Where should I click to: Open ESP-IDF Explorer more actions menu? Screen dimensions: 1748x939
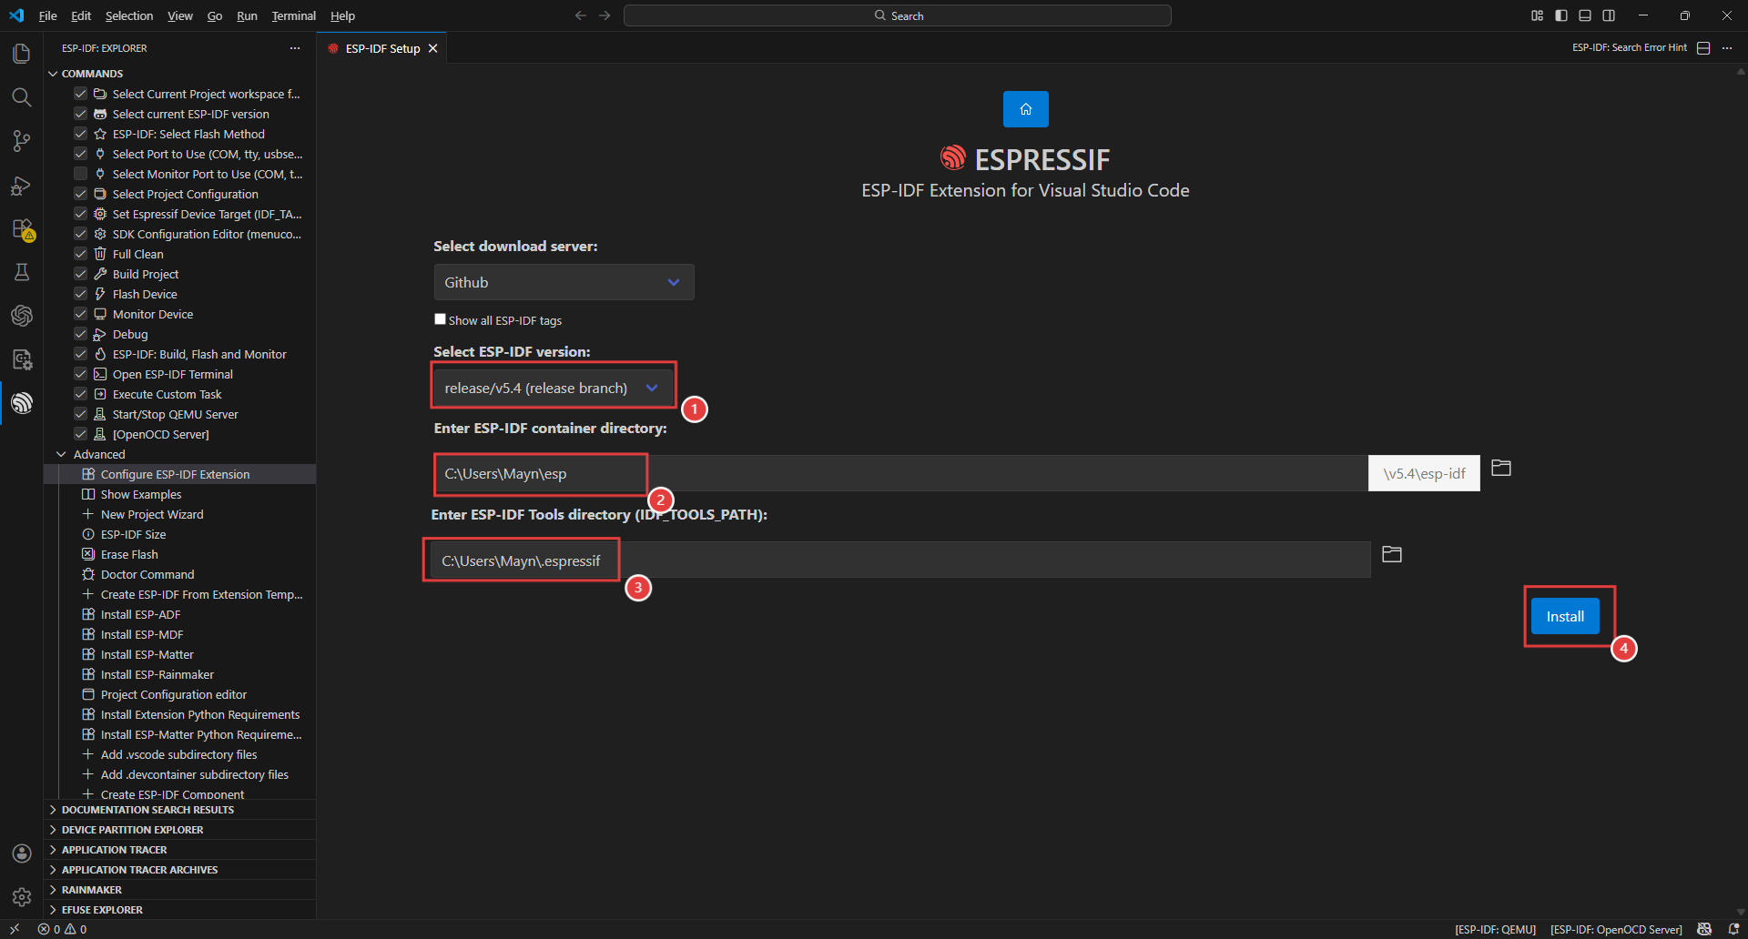pyautogui.click(x=295, y=48)
